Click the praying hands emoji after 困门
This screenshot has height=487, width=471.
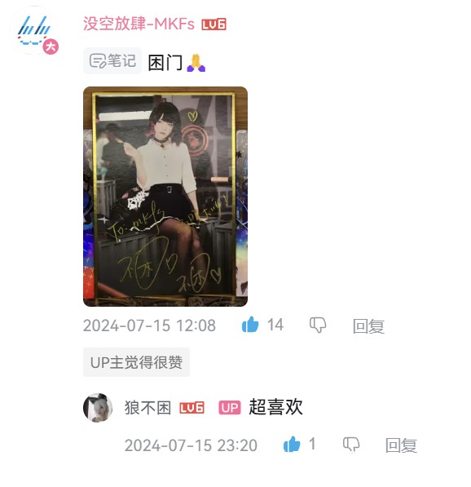(196, 63)
